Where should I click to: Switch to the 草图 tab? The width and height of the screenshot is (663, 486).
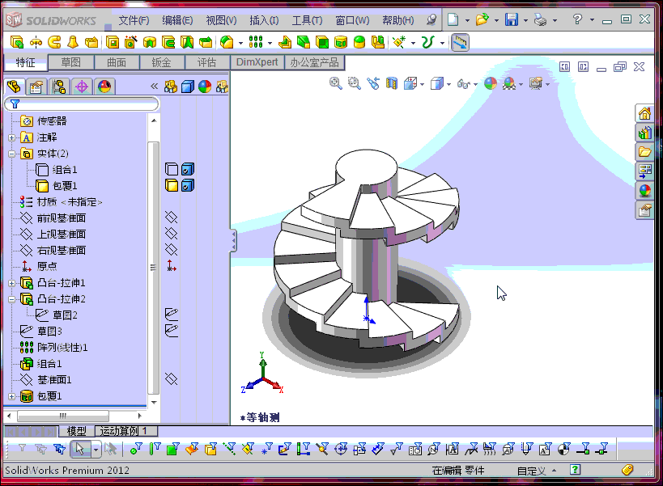click(70, 62)
